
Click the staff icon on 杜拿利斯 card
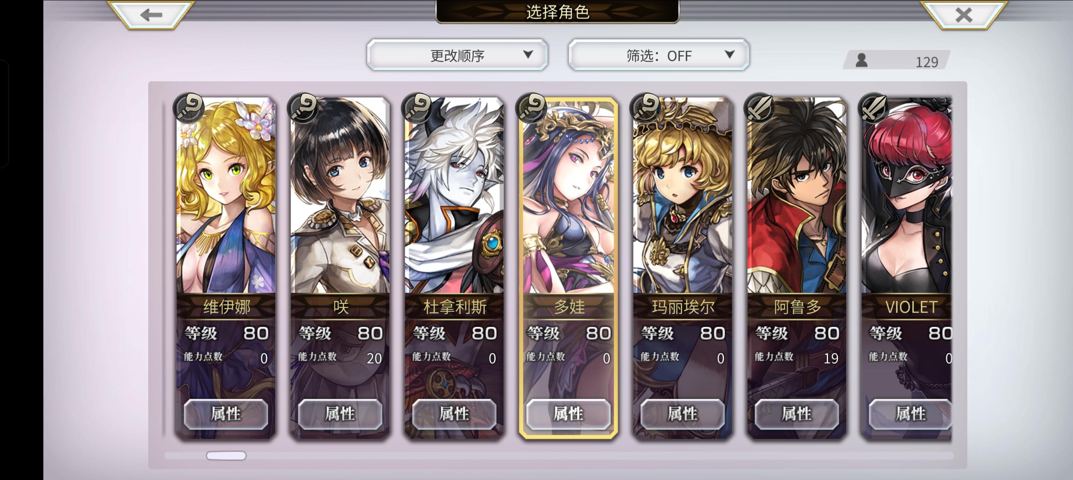coord(417,108)
